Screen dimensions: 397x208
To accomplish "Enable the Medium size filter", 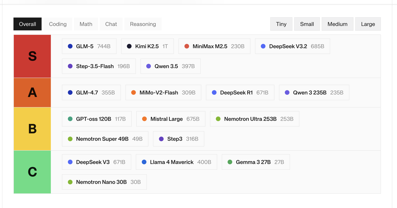I will point(337,24).
